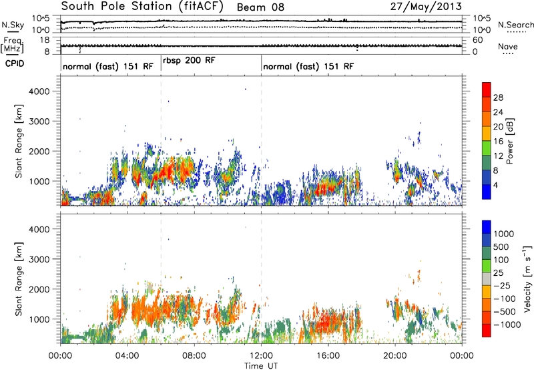The width and height of the screenshot is (534, 370).
Task: Click the first 'normal (fast) 151 RF' label at 00:00
Action: click(x=108, y=66)
